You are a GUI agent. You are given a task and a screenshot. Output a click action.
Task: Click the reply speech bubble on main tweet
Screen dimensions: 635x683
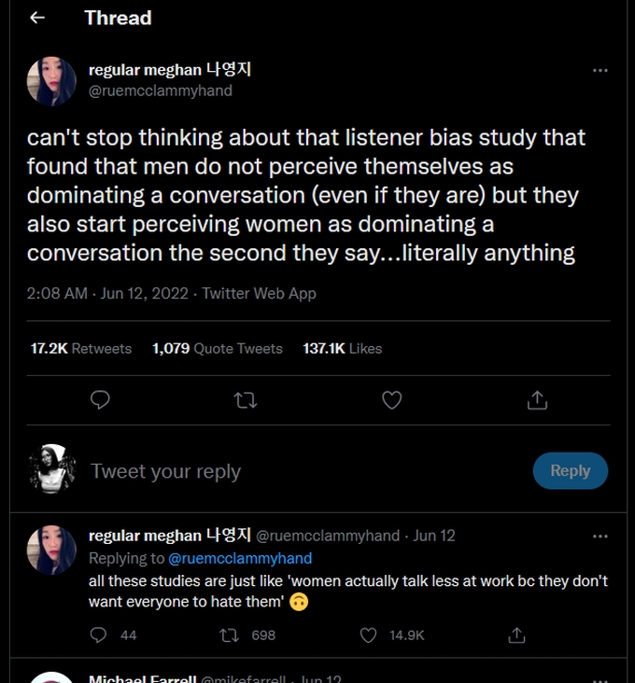point(100,400)
